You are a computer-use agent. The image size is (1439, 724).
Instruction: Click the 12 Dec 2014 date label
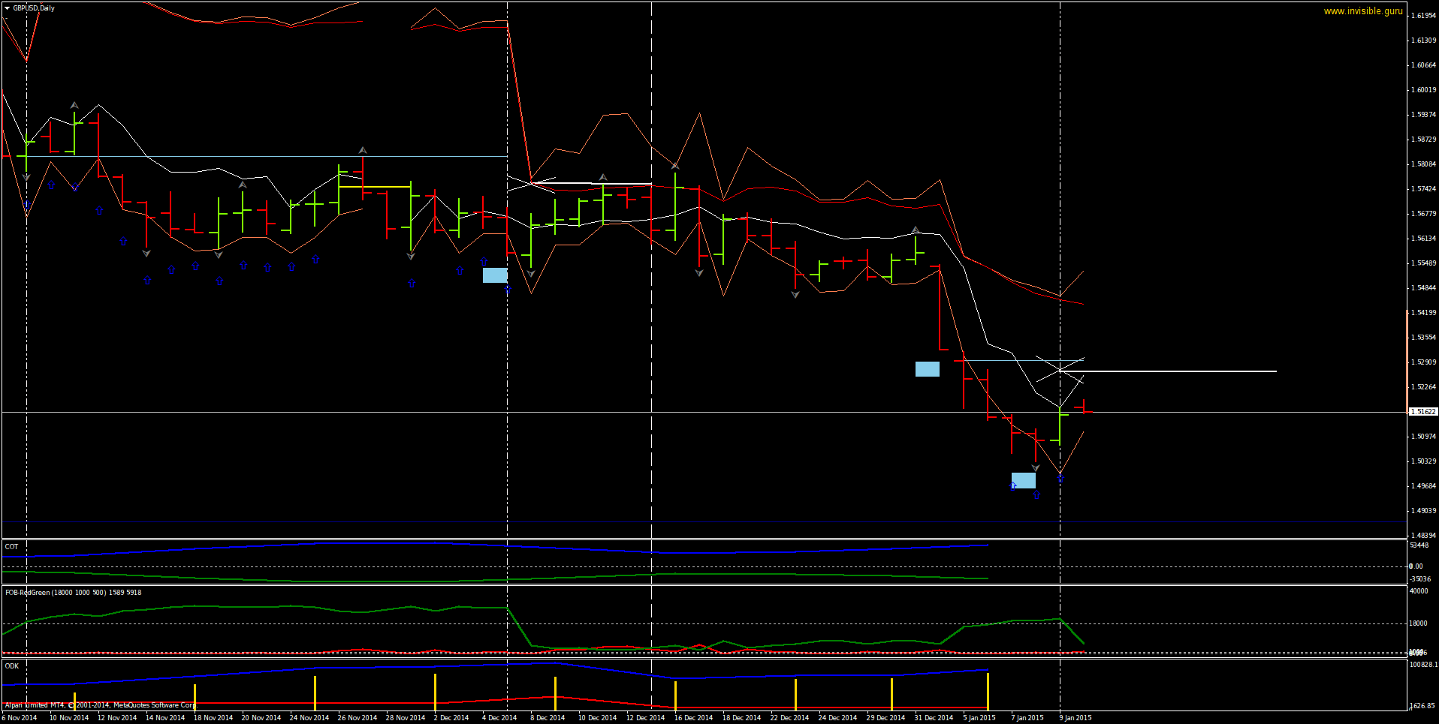[645, 718]
